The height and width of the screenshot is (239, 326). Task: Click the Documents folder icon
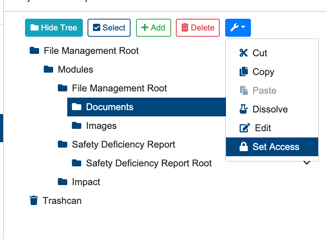(77, 107)
